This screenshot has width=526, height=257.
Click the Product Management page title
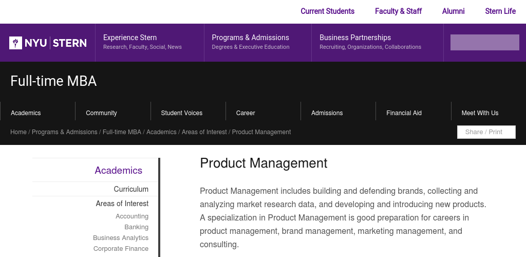[264, 163]
